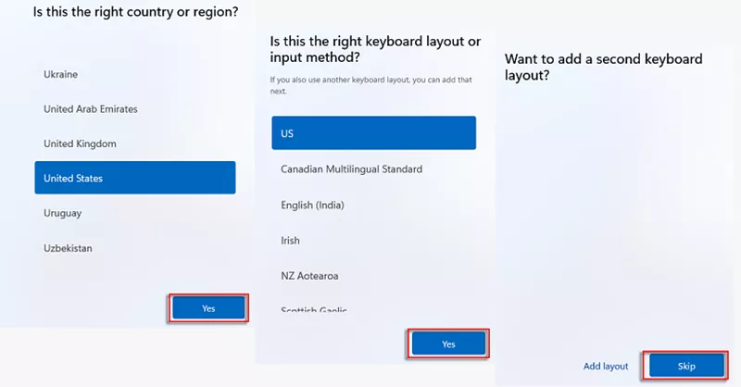
Task: Select the highlighted United States entry
Action: pyautogui.click(x=134, y=178)
